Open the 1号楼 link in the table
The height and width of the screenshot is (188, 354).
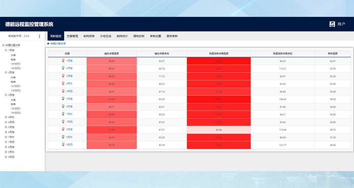[x=69, y=61]
